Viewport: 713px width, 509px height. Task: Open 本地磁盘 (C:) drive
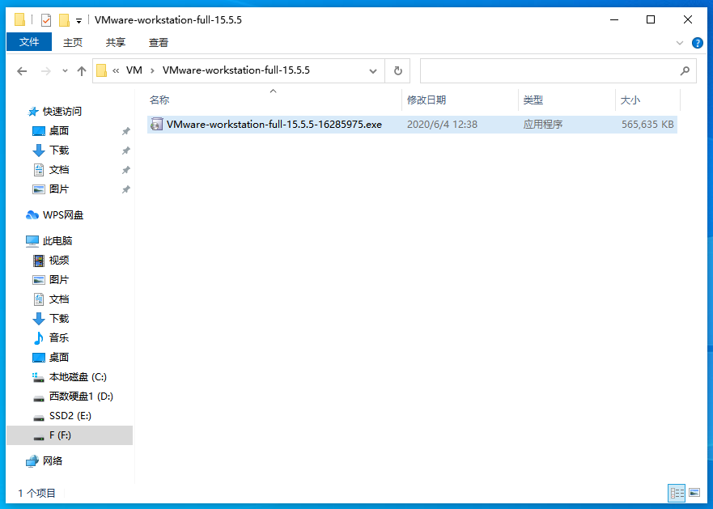[x=78, y=377]
